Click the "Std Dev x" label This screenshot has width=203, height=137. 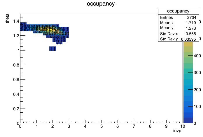pyautogui.click(x=169, y=34)
